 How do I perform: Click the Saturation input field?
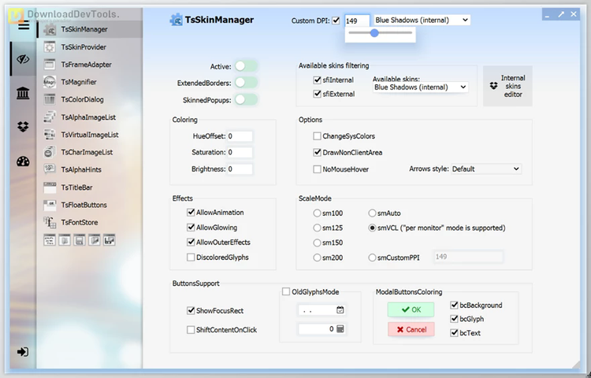coord(240,152)
